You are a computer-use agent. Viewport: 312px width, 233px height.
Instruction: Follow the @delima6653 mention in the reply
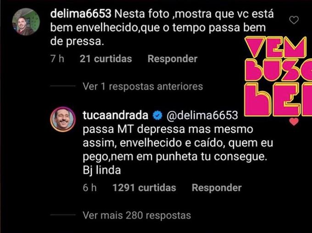[x=202, y=115]
